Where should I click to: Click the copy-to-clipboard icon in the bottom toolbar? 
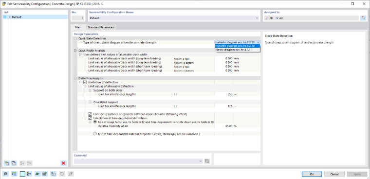click(x=54, y=174)
